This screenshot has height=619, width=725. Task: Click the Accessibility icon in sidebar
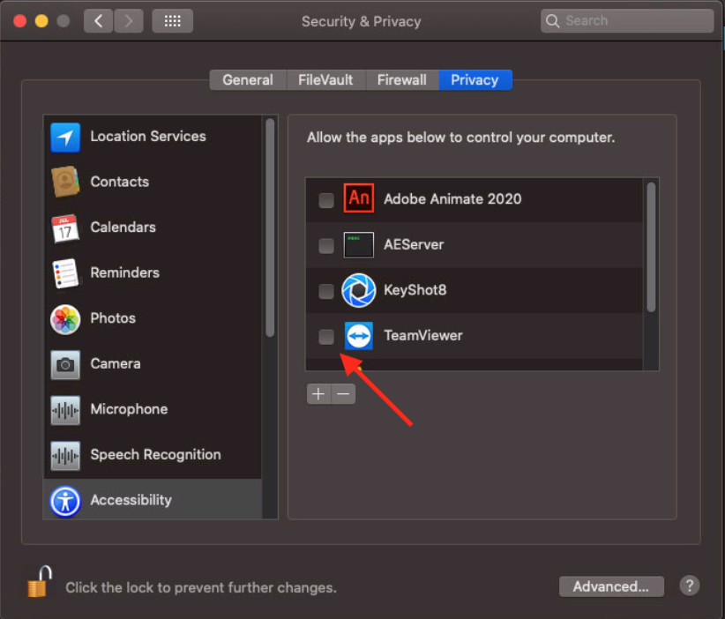[65, 501]
